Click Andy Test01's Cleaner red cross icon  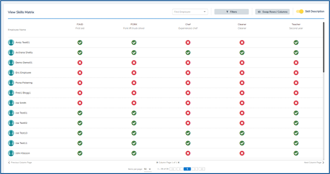tap(242, 42)
